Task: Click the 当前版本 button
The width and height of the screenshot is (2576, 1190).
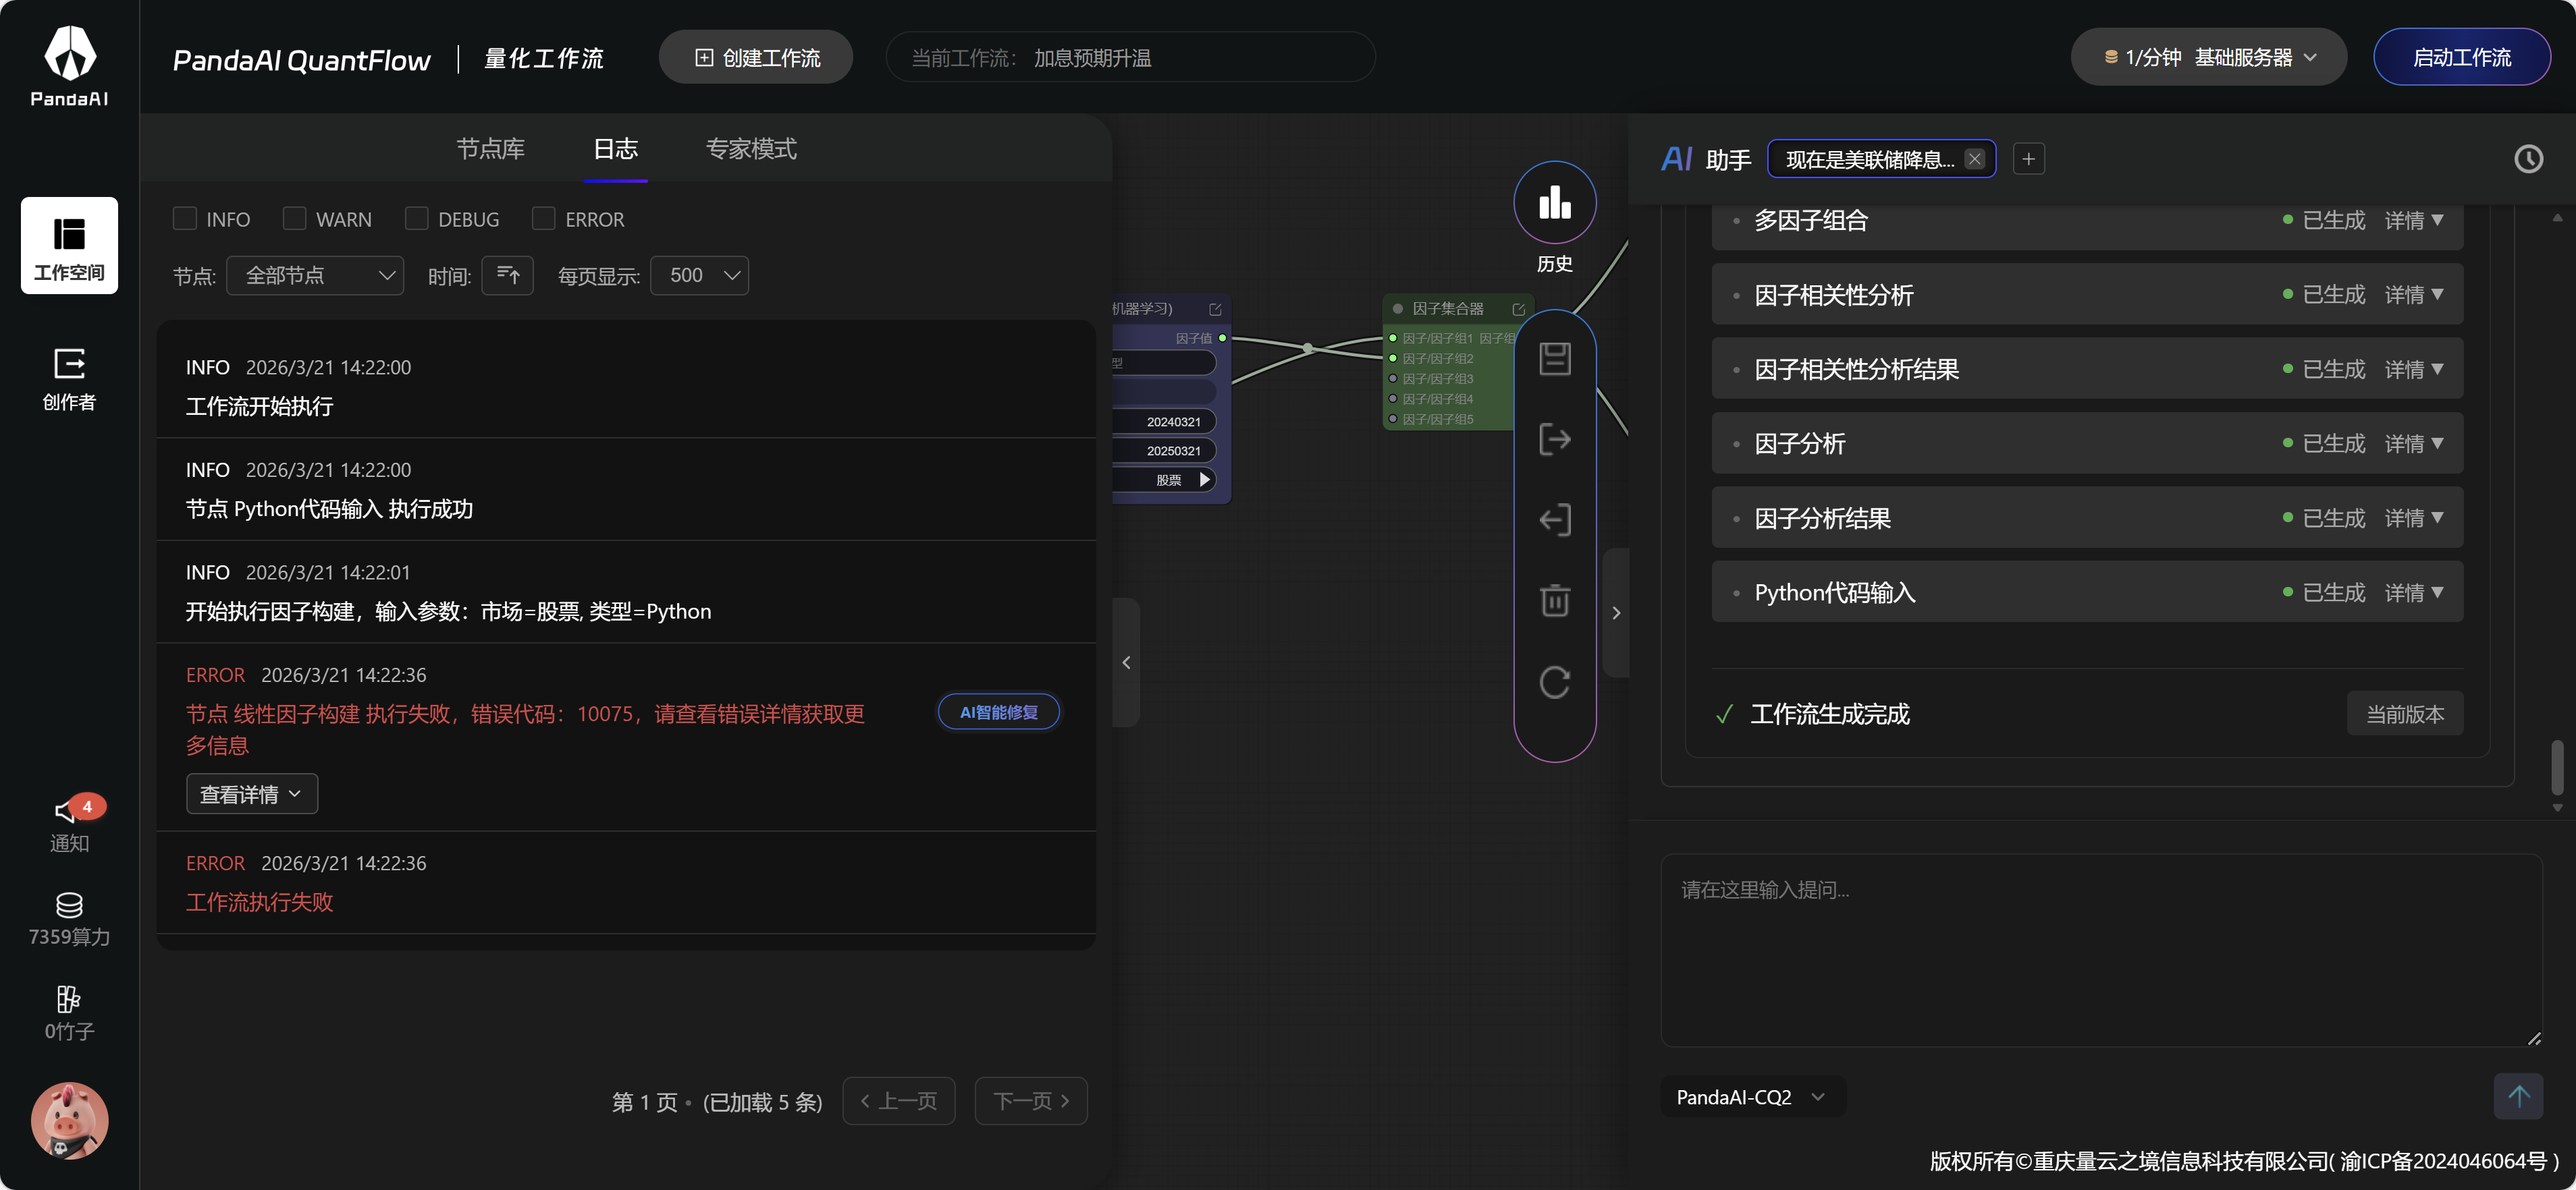Action: [x=2404, y=714]
